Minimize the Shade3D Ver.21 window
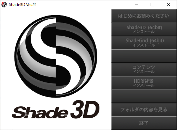Image resolution: width=177 pixels, height=130 pixels. click(x=136, y=5)
